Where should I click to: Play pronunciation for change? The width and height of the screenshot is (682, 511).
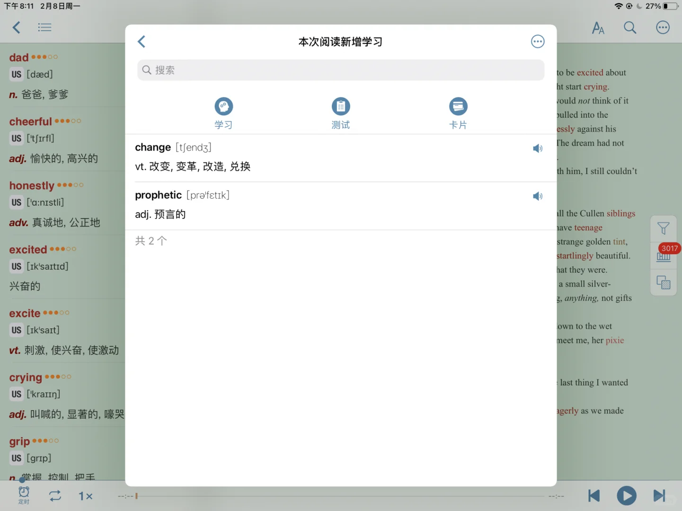(x=538, y=149)
